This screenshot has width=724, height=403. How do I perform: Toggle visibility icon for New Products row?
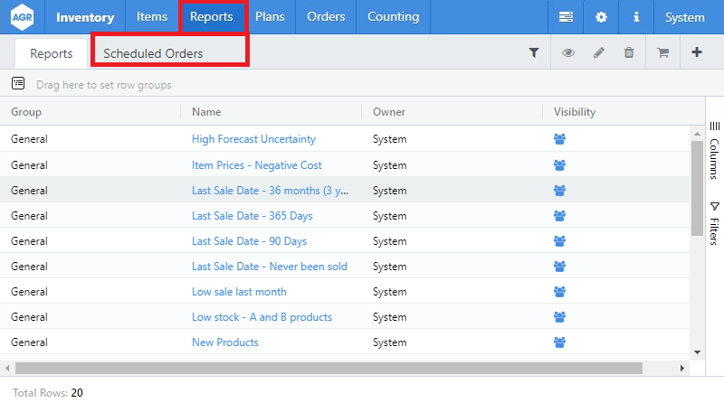559,342
